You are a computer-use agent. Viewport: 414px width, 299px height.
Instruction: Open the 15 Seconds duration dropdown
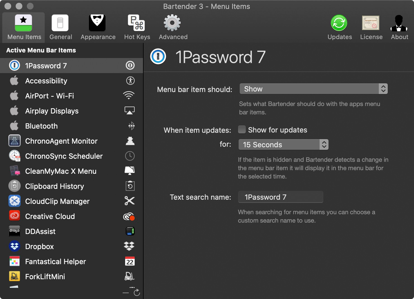pos(283,145)
